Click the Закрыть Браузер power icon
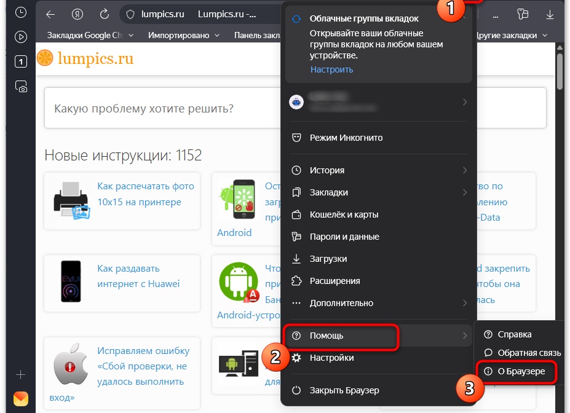This screenshot has height=413, width=570. [x=296, y=390]
